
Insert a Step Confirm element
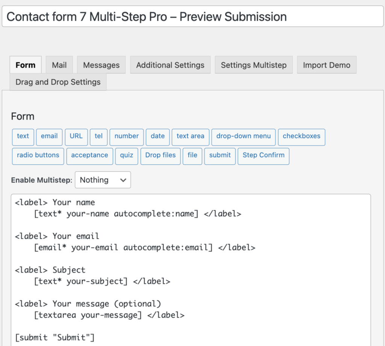pos(263,155)
